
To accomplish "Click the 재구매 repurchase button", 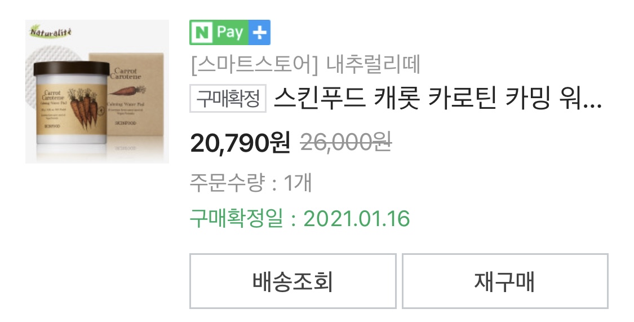I will coord(505,281).
